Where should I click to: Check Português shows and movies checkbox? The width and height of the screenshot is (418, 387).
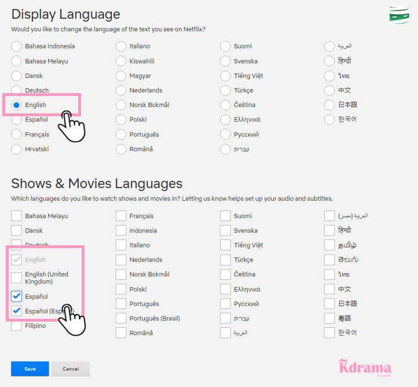[x=121, y=304]
